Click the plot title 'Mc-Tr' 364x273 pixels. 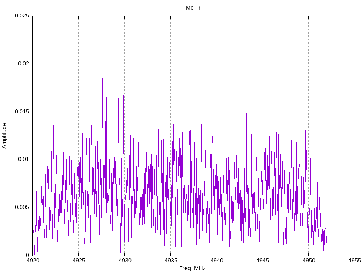[193, 8]
